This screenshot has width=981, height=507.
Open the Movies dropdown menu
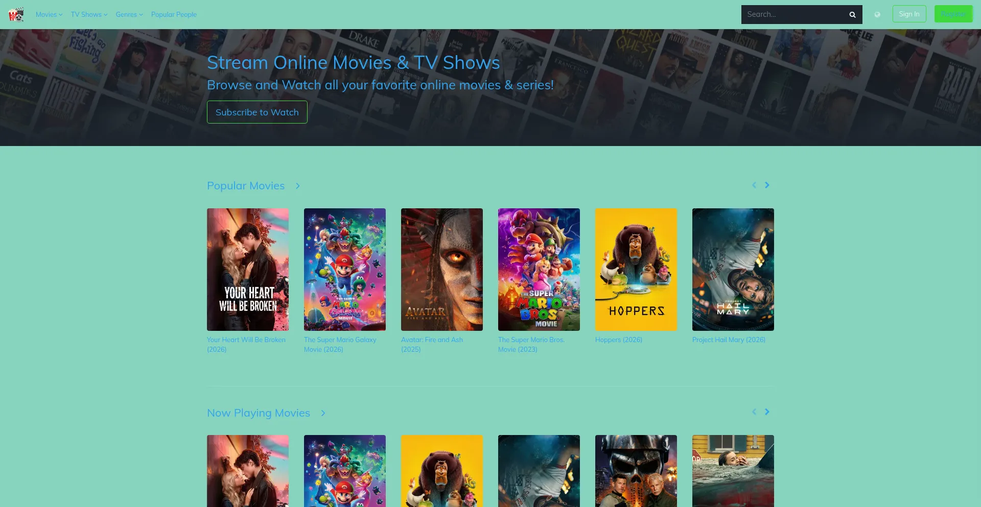(49, 14)
